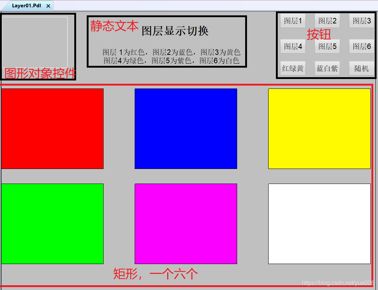Activate the 图层5 button
This screenshot has height=290, width=378.
coord(327,46)
